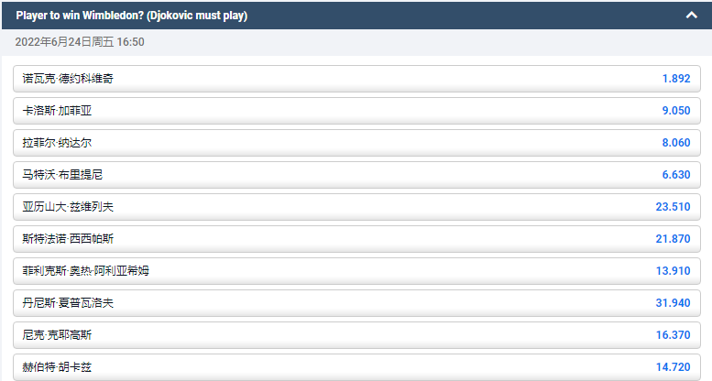
Task: Select 尼克·克耶高斯 bet row
Action: (x=58, y=335)
